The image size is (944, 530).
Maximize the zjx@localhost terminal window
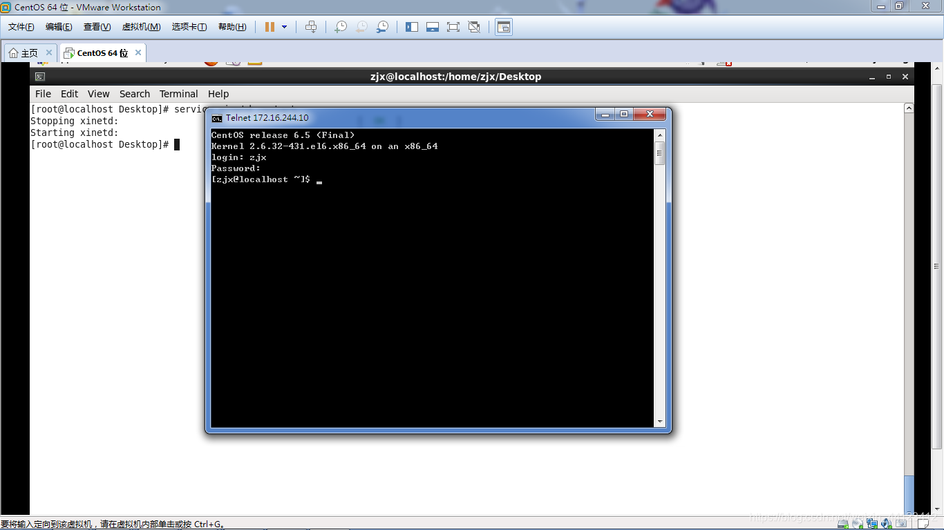pos(889,77)
